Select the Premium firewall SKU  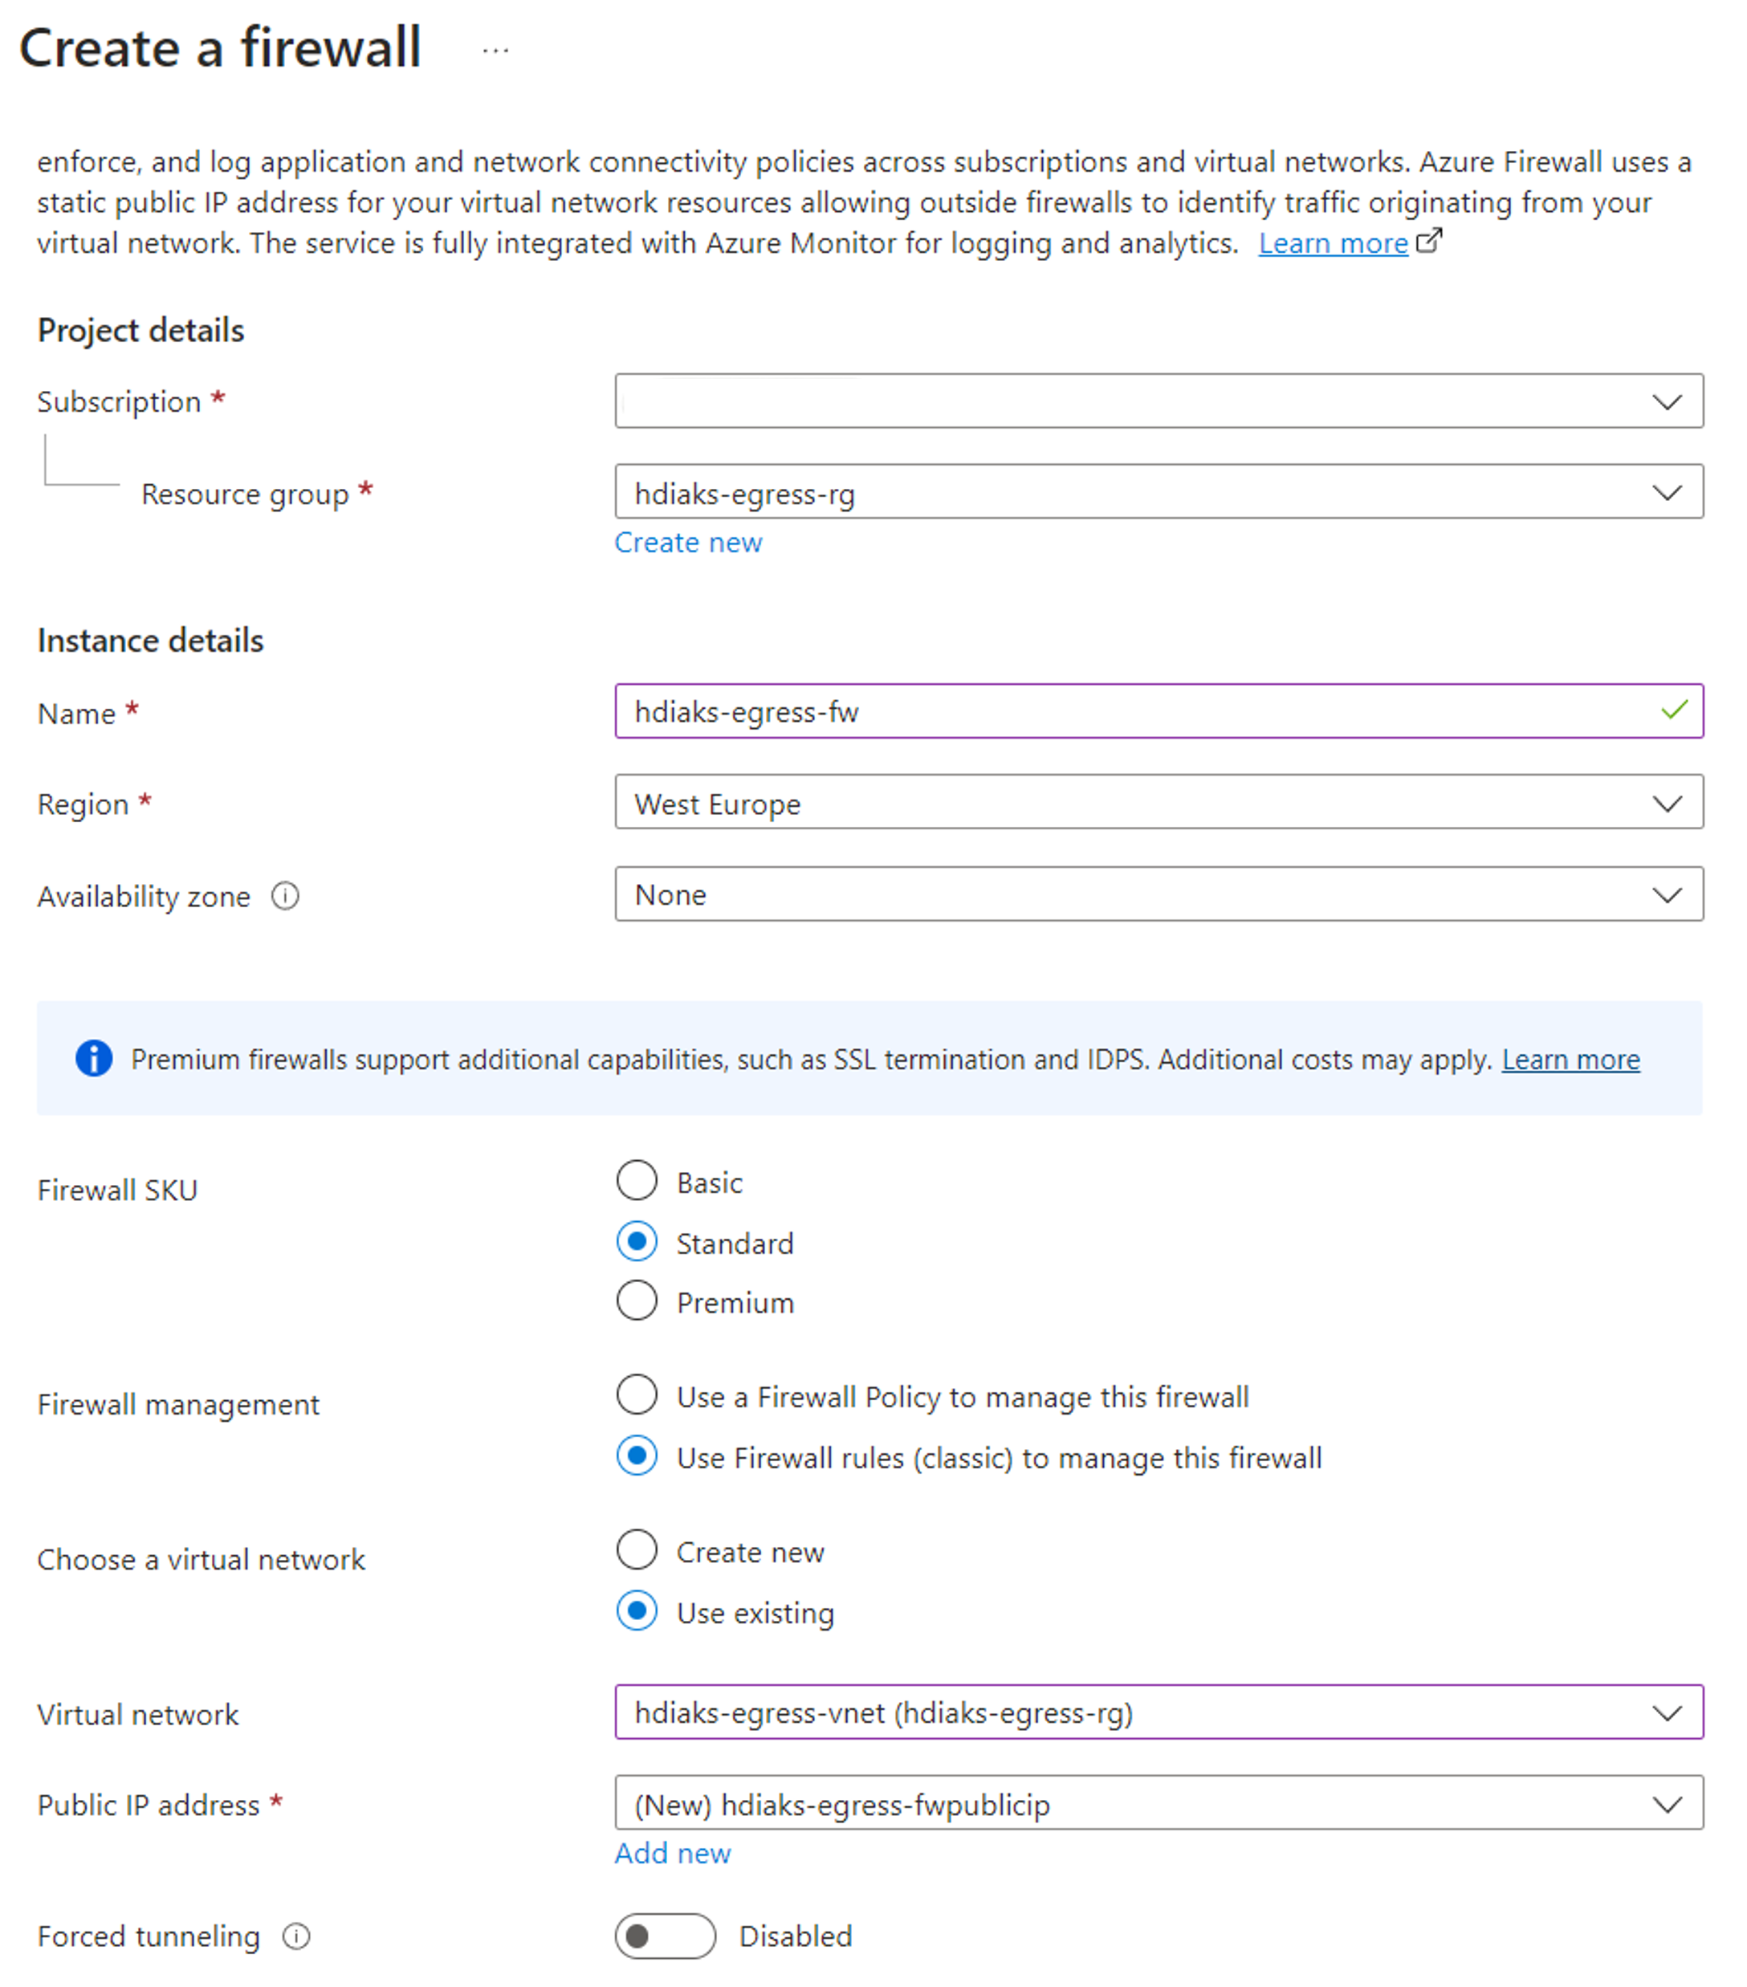[x=637, y=1301]
